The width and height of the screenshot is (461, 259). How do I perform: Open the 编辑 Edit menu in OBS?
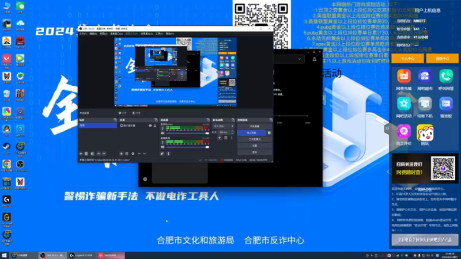93,34
